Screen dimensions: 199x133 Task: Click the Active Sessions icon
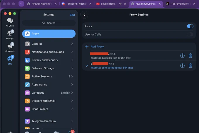(27, 76)
